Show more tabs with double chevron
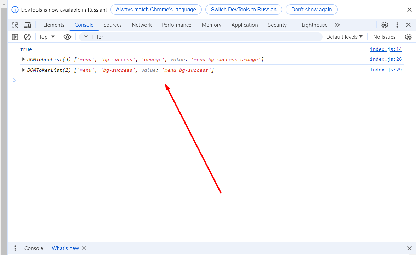This screenshot has width=416, height=255. click(337, 25)
